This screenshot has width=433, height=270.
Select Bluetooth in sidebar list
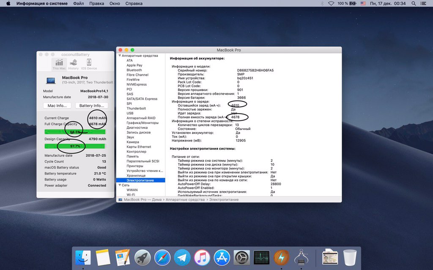134,70
